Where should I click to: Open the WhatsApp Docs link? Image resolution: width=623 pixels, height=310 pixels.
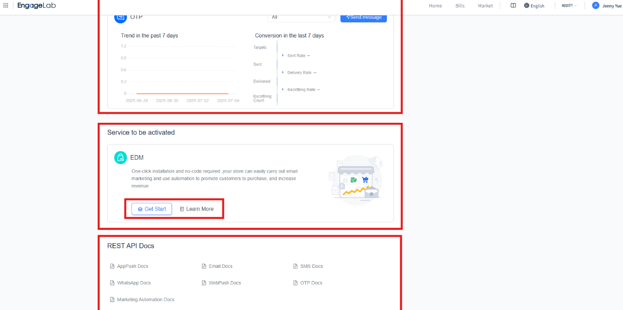tap(134, 283)
